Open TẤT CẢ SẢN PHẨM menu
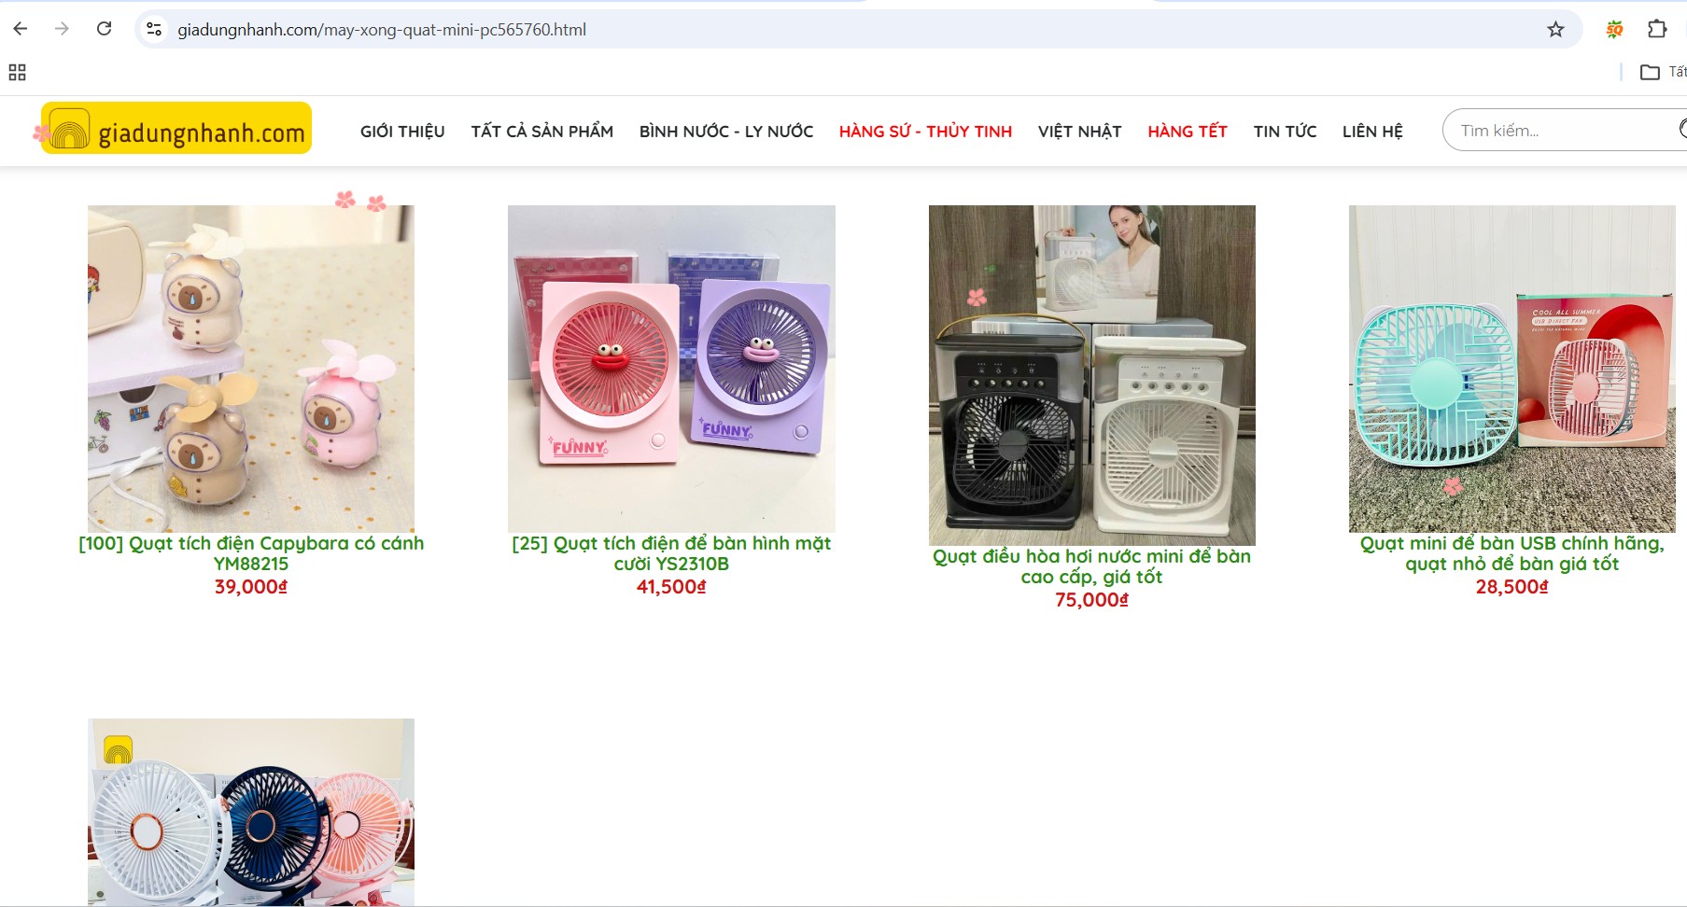This screenshot has width=1687, height=907. [542, 132]
